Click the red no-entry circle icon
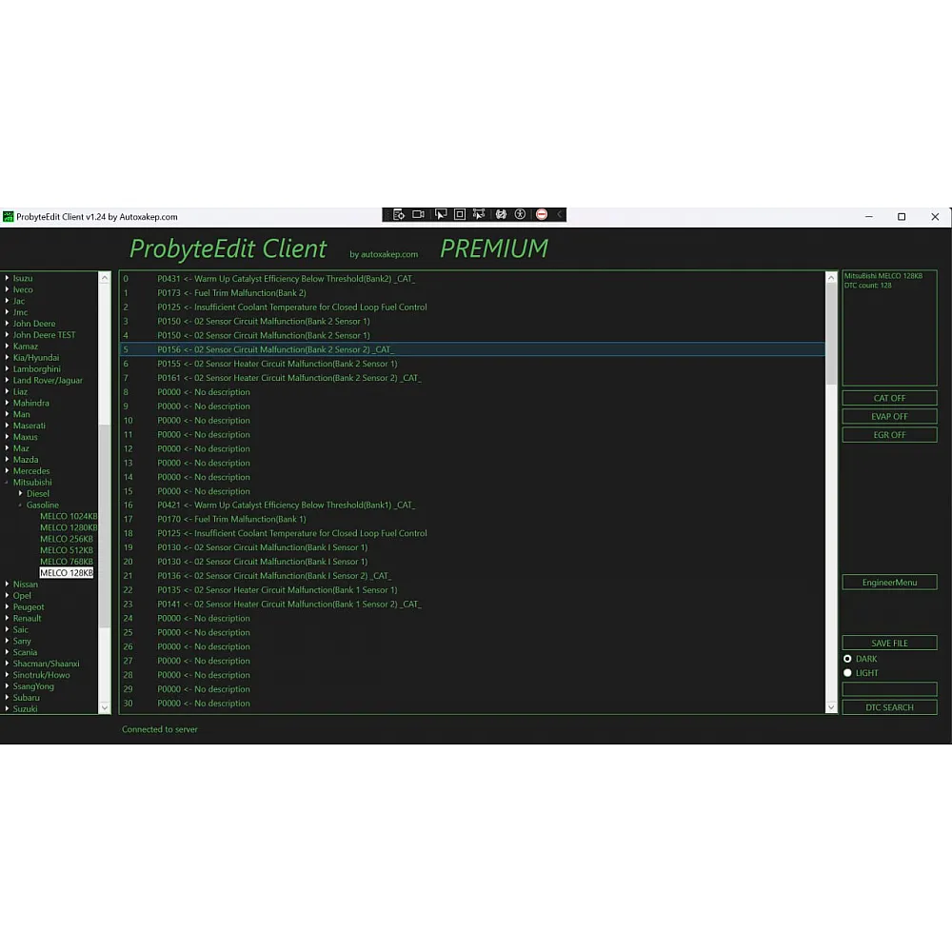Viewport: 952px width, 952px height. point(542,215)
